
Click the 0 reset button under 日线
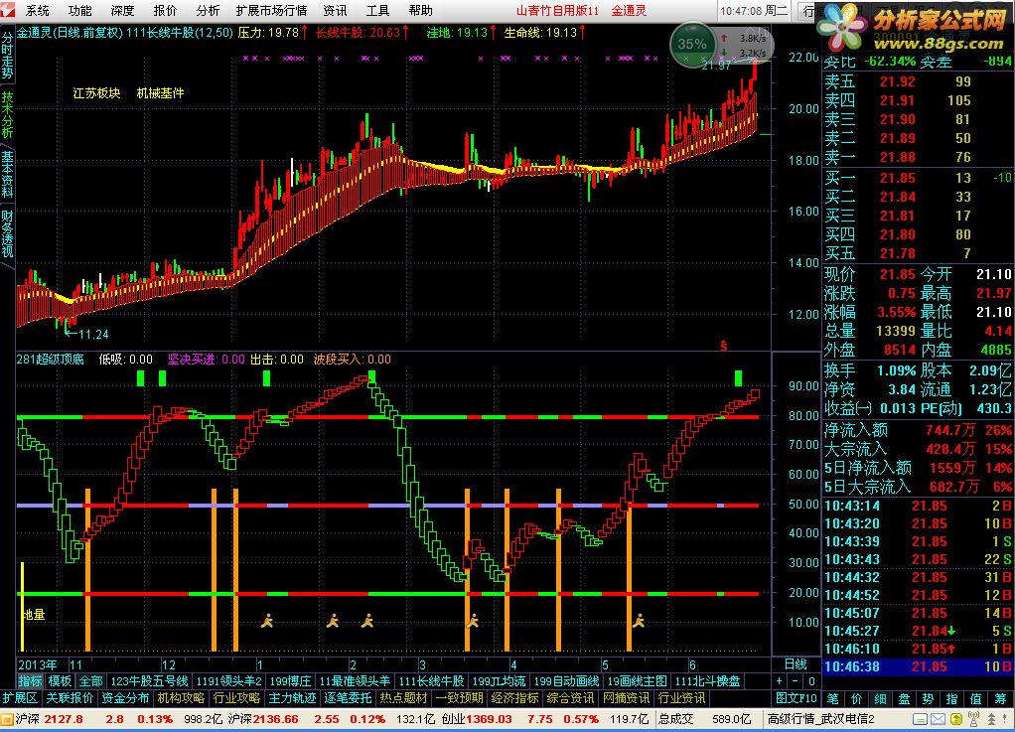[811, 681]
